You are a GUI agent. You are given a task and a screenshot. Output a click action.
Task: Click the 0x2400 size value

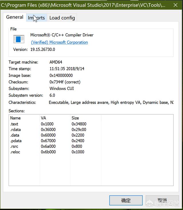coord(78,141)
